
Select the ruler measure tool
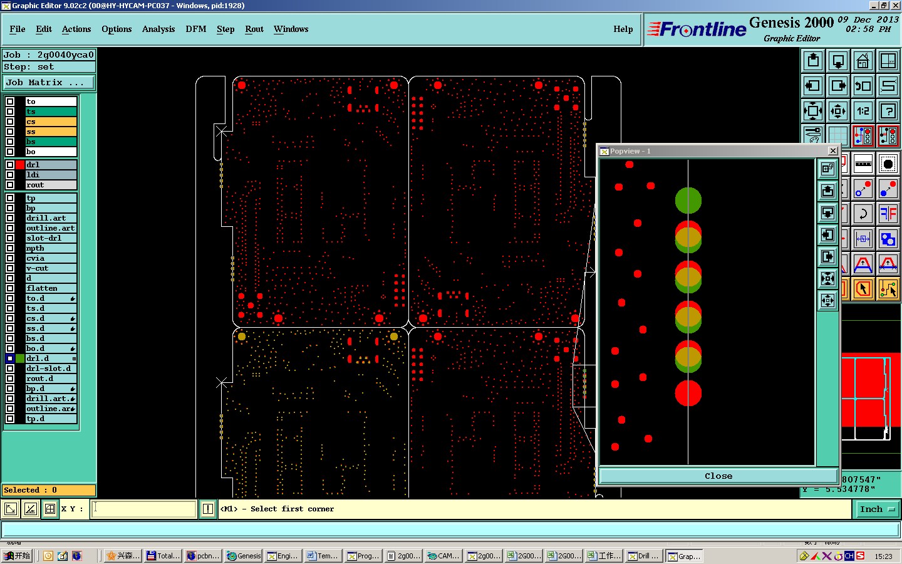(x=863, y=164)
